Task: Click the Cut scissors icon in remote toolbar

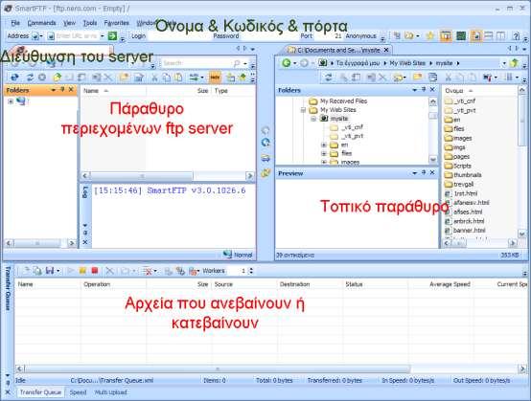Action: click(x=154, y=78)
